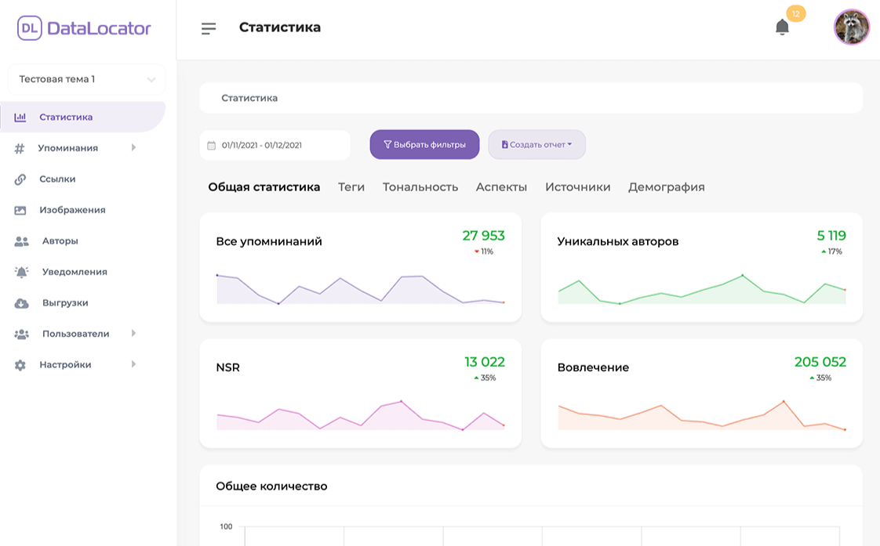Screen dimensions: 880x546
Task: Click the Выбрать фильтры button
Action: tap(424, 144)
